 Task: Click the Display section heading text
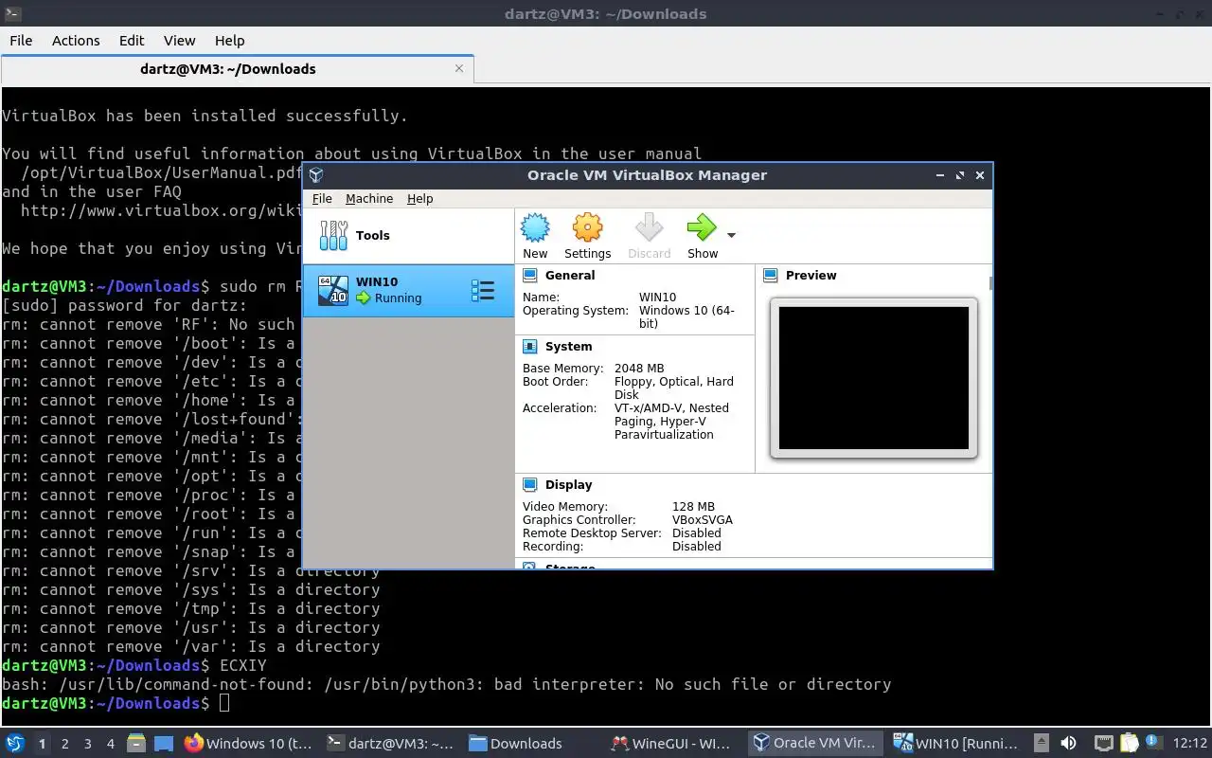568,485
